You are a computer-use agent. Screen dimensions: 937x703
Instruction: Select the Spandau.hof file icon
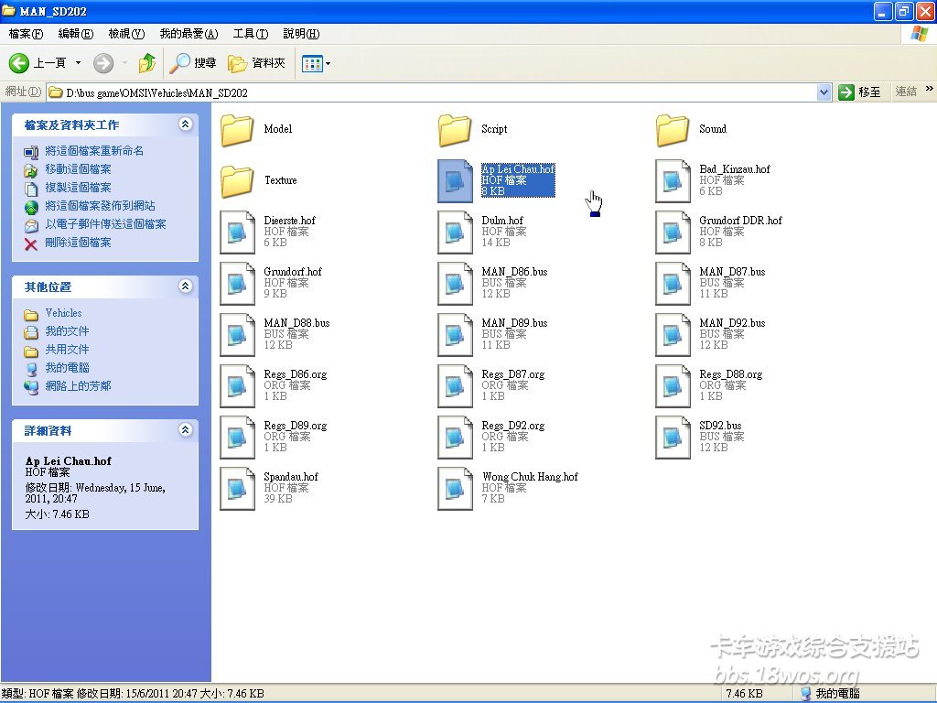[x=237, y=489]
